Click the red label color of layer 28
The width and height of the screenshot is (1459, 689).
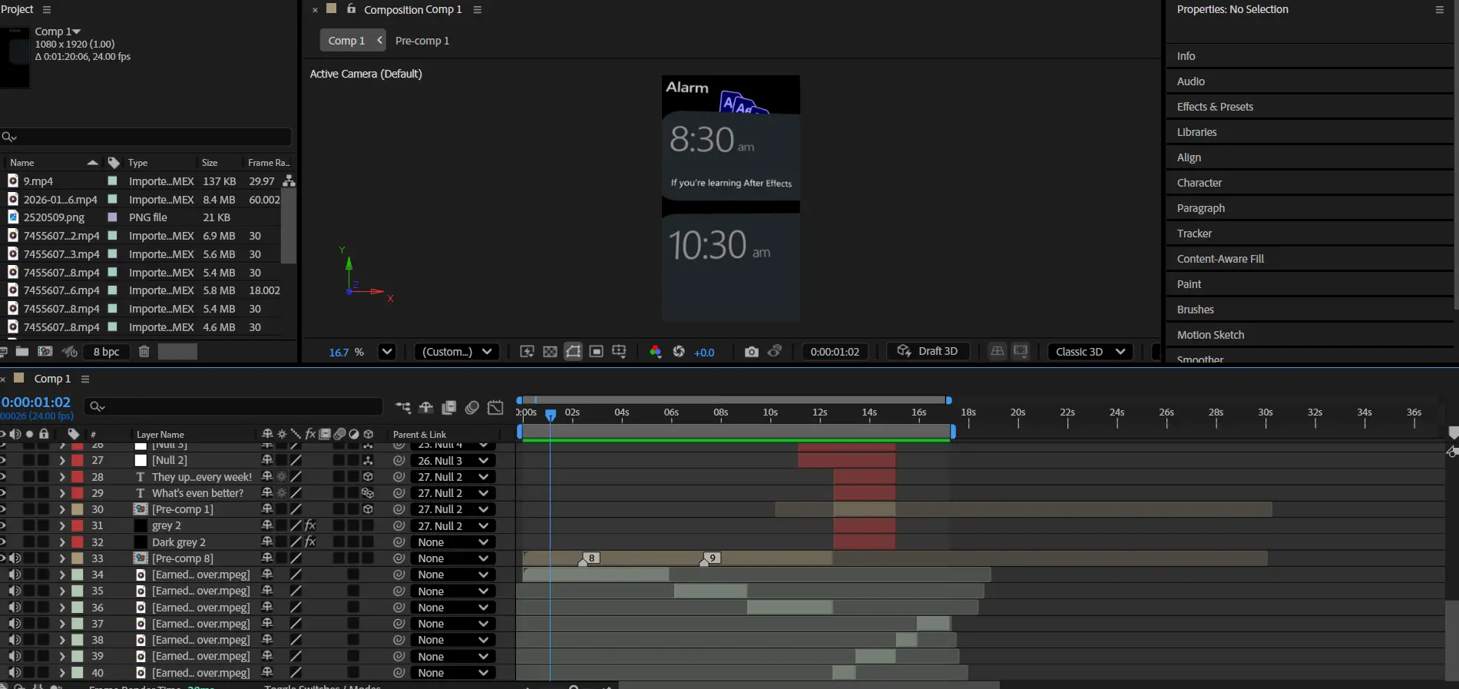[x=78, y=477]
